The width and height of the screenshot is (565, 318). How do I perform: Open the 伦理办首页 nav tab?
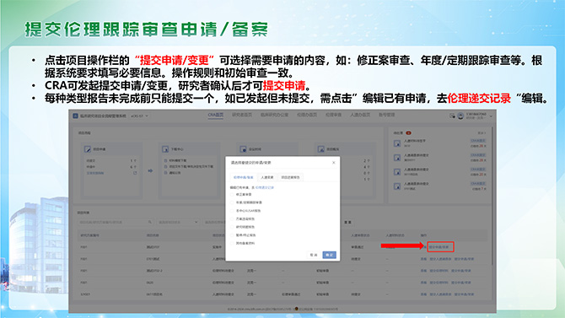pos(307,115)
